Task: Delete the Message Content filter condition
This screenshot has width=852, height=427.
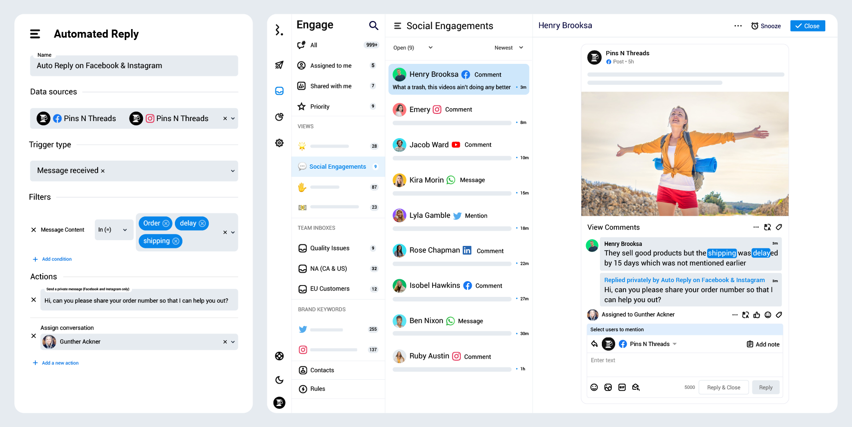Action: click(x=33, y=230)
